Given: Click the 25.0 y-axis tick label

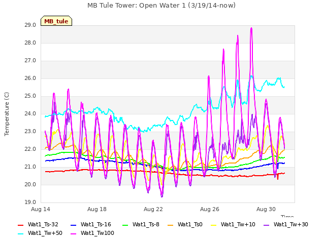Looking at the screenshot, I should pyautogui.click(x=30, y=96).
